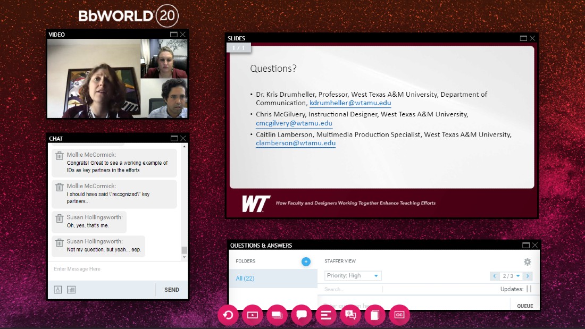The height and width of the screenshot is (329, 585).
Task: Click the "1 / 1" slide counter
Action: coord(238,48)
